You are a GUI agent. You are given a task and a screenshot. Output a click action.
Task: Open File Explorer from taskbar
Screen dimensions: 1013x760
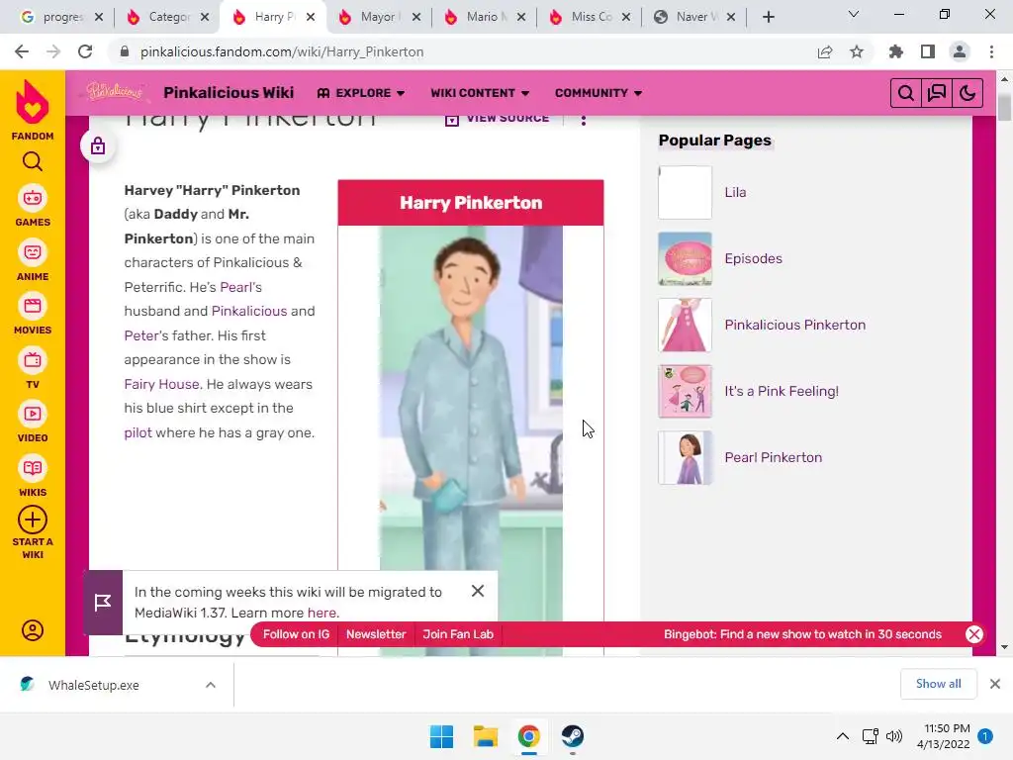coord(485,736)
